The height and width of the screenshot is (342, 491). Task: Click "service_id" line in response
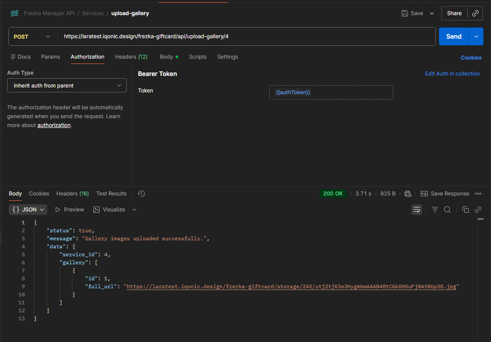click(85, 255)
